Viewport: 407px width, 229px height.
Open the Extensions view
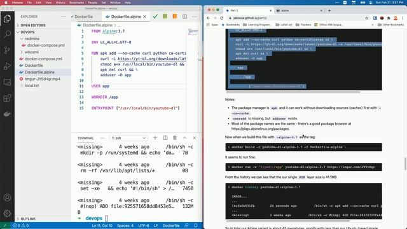7,98
